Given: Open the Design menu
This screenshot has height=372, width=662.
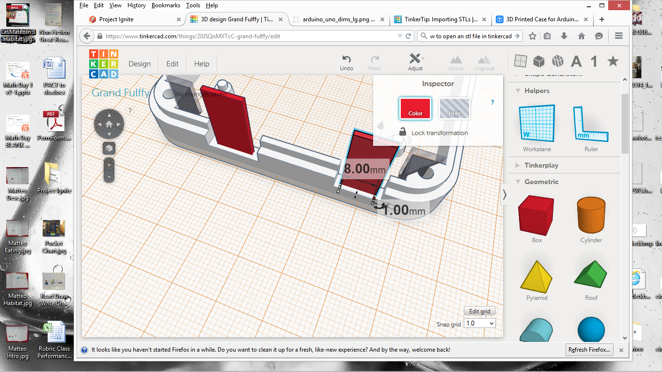Looking at the screenshot, I should pyautogui.click(x=140, y=63).
